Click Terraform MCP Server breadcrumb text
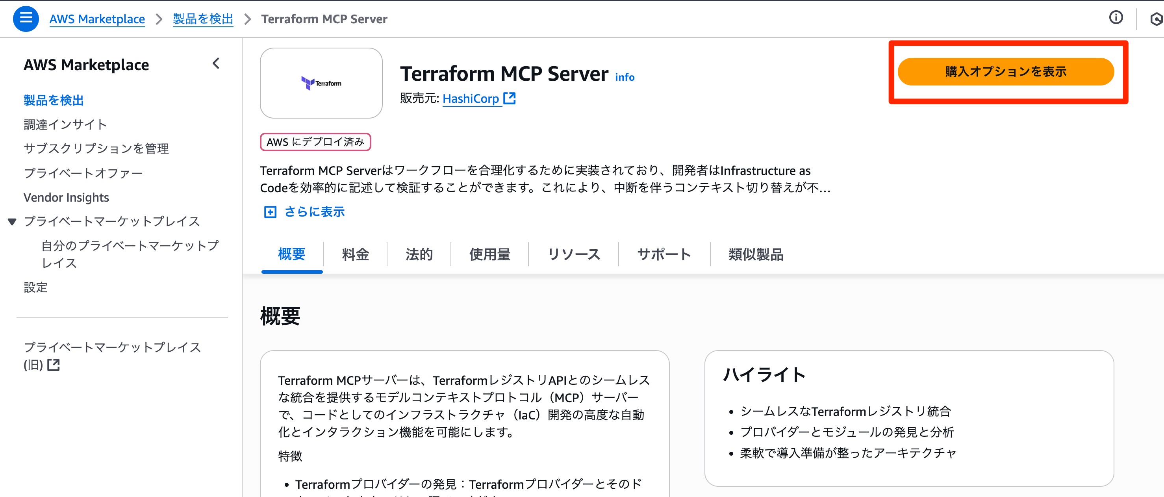 [324, 19]
